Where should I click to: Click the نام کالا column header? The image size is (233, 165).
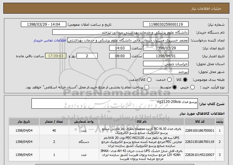click(x=142, y=122)
